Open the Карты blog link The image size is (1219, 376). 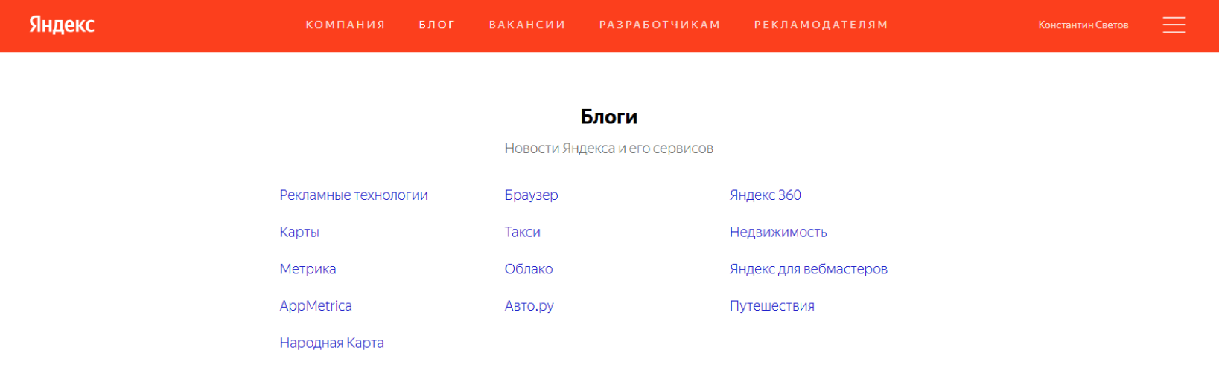coord(299,233)
